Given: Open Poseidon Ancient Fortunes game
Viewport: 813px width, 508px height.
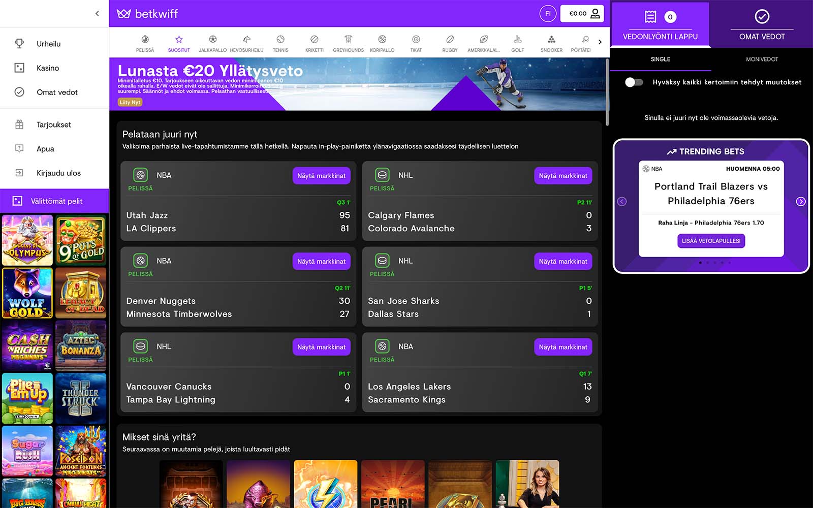Looking at the screenshot, I should point(81,451).
